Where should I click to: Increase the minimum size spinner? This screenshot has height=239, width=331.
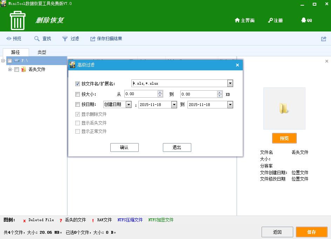(160, 92)
